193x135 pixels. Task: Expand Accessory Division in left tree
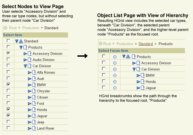pos(25,54)
